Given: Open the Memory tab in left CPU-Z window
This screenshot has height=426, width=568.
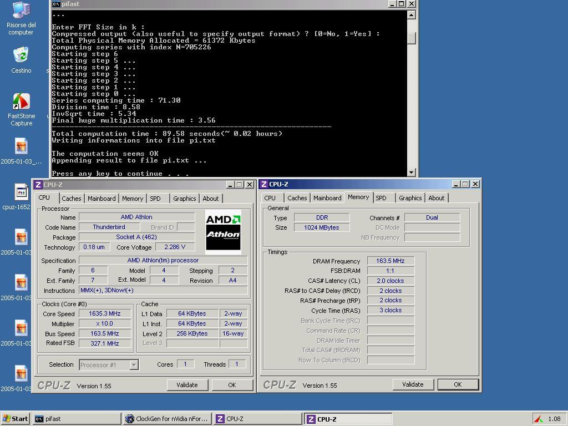Looking at the screenshot, I should (132, 199).
